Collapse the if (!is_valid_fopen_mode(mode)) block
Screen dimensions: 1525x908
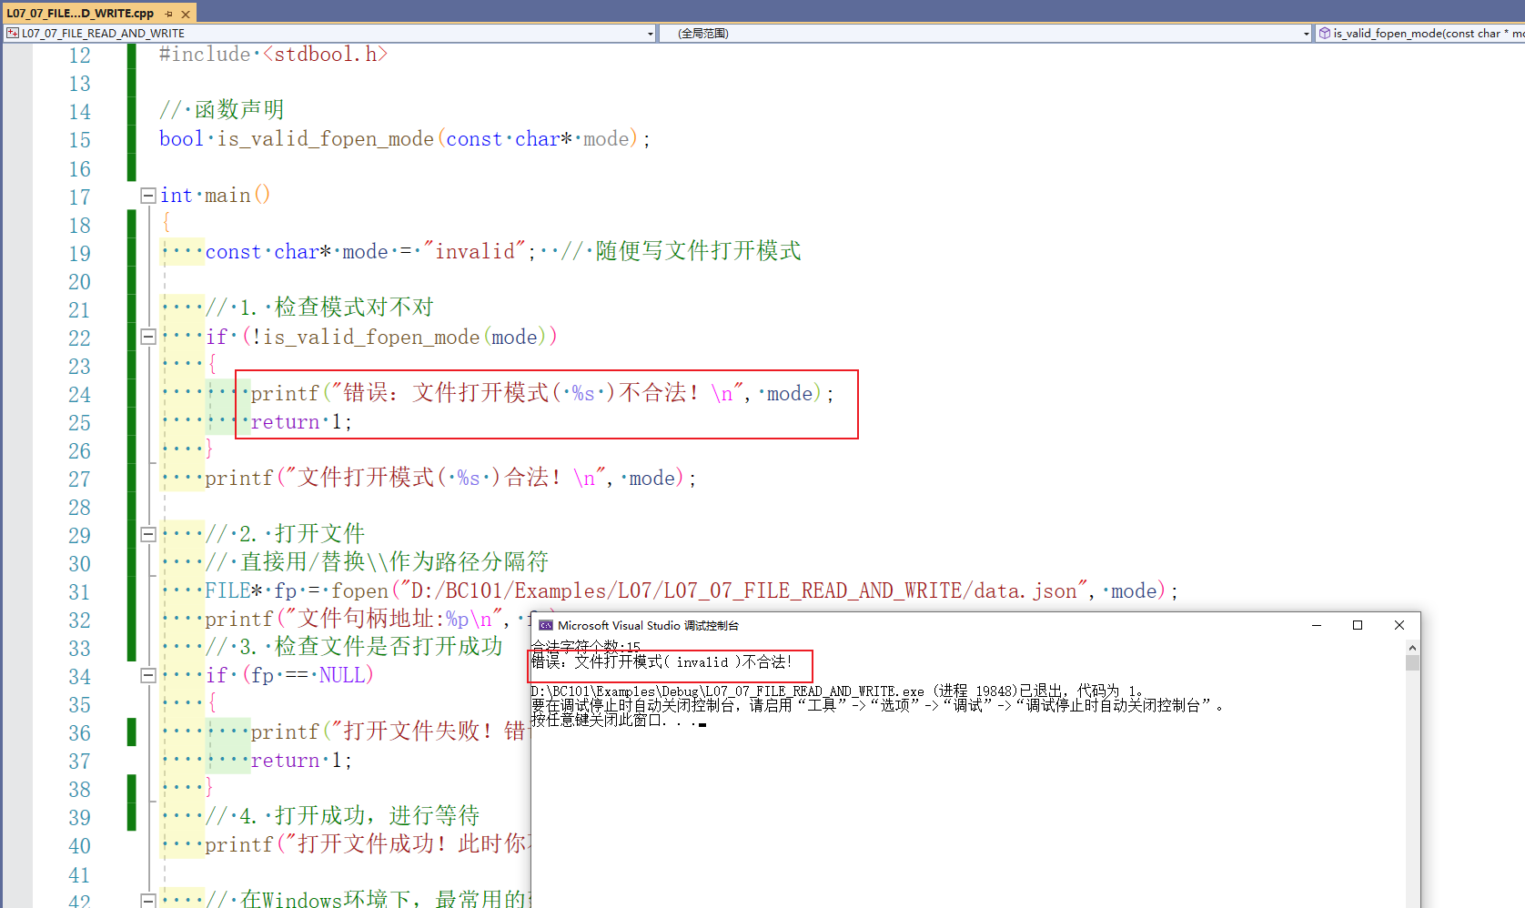click(147, 337)
